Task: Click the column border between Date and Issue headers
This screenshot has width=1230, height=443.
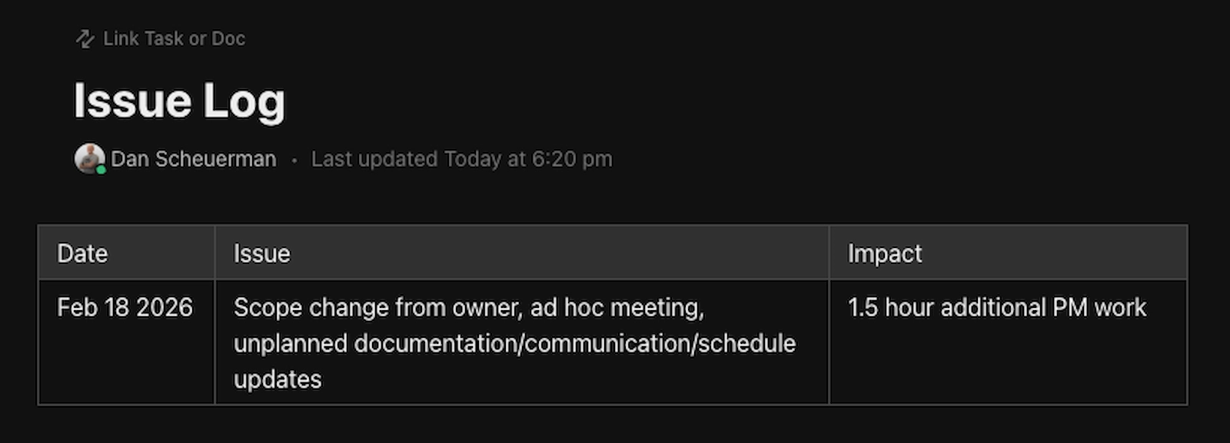Action: (214, 253)
